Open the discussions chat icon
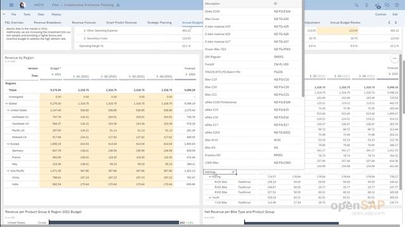The width and height of the screenshot is (405, 227). pos(387,5)
